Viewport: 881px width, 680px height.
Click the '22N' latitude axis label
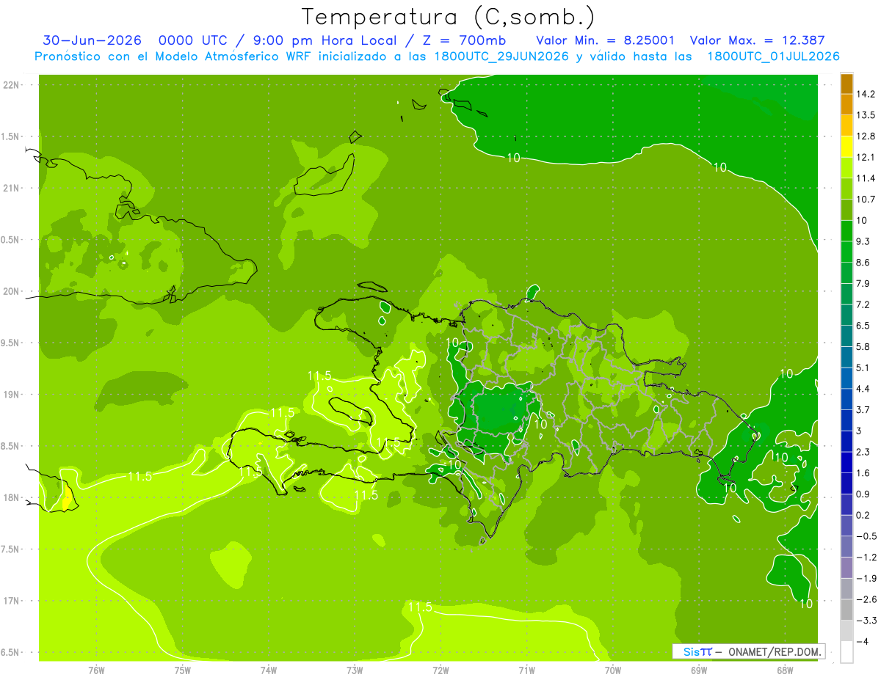(12, 85)
